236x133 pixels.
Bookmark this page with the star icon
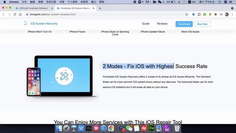(187, 14)
